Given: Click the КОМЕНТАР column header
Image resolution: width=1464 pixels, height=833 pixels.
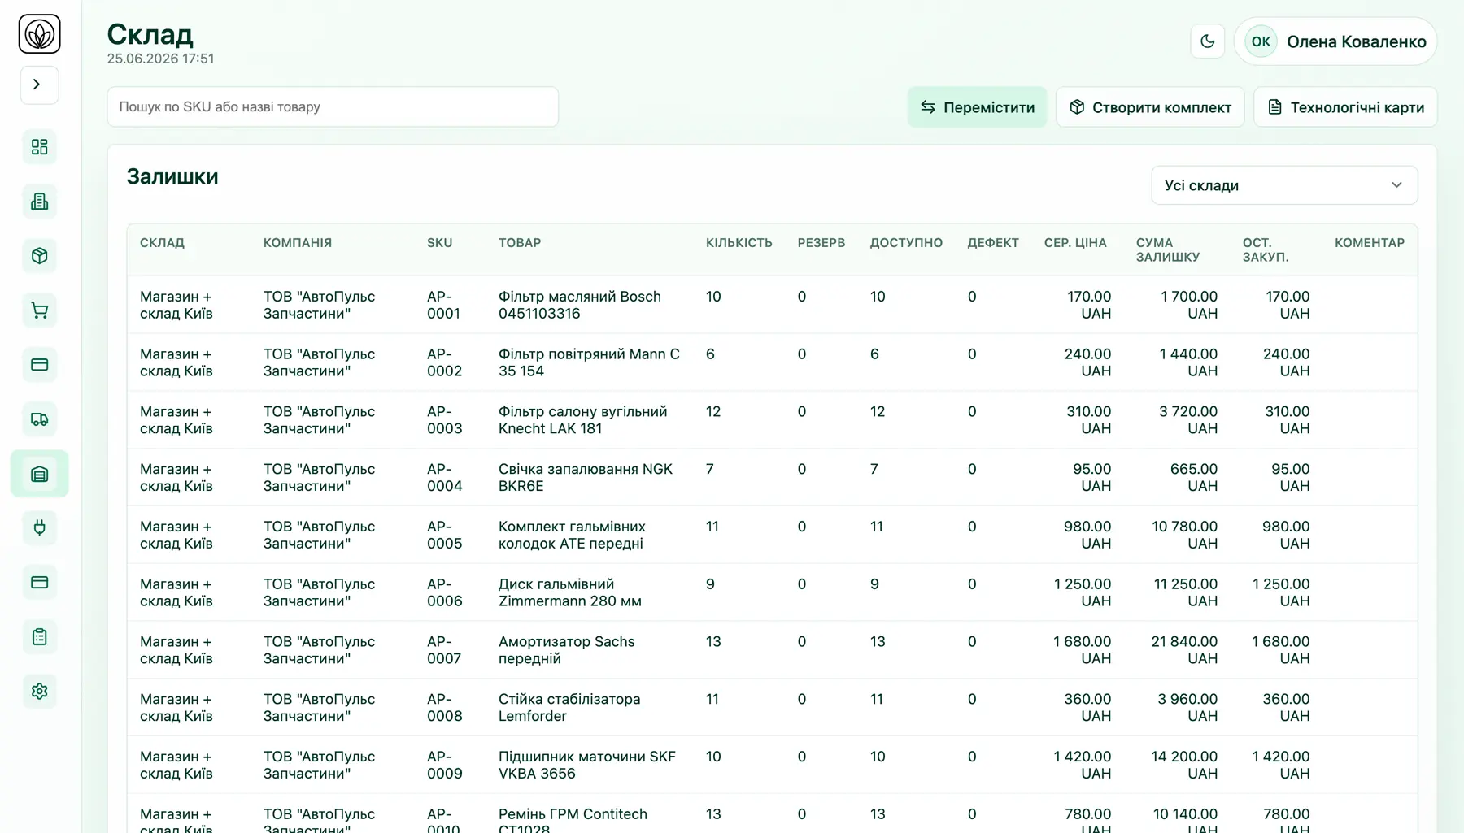Looking at the screenshot, I should pos(1369,243).
